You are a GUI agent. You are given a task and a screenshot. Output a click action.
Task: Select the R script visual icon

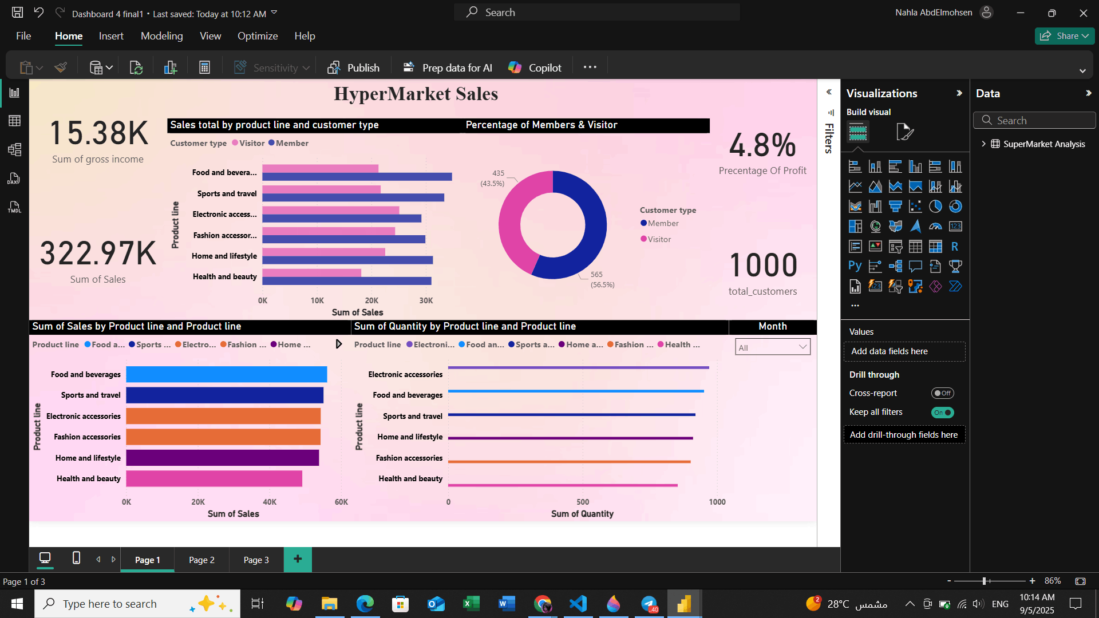tap(955, 246)
